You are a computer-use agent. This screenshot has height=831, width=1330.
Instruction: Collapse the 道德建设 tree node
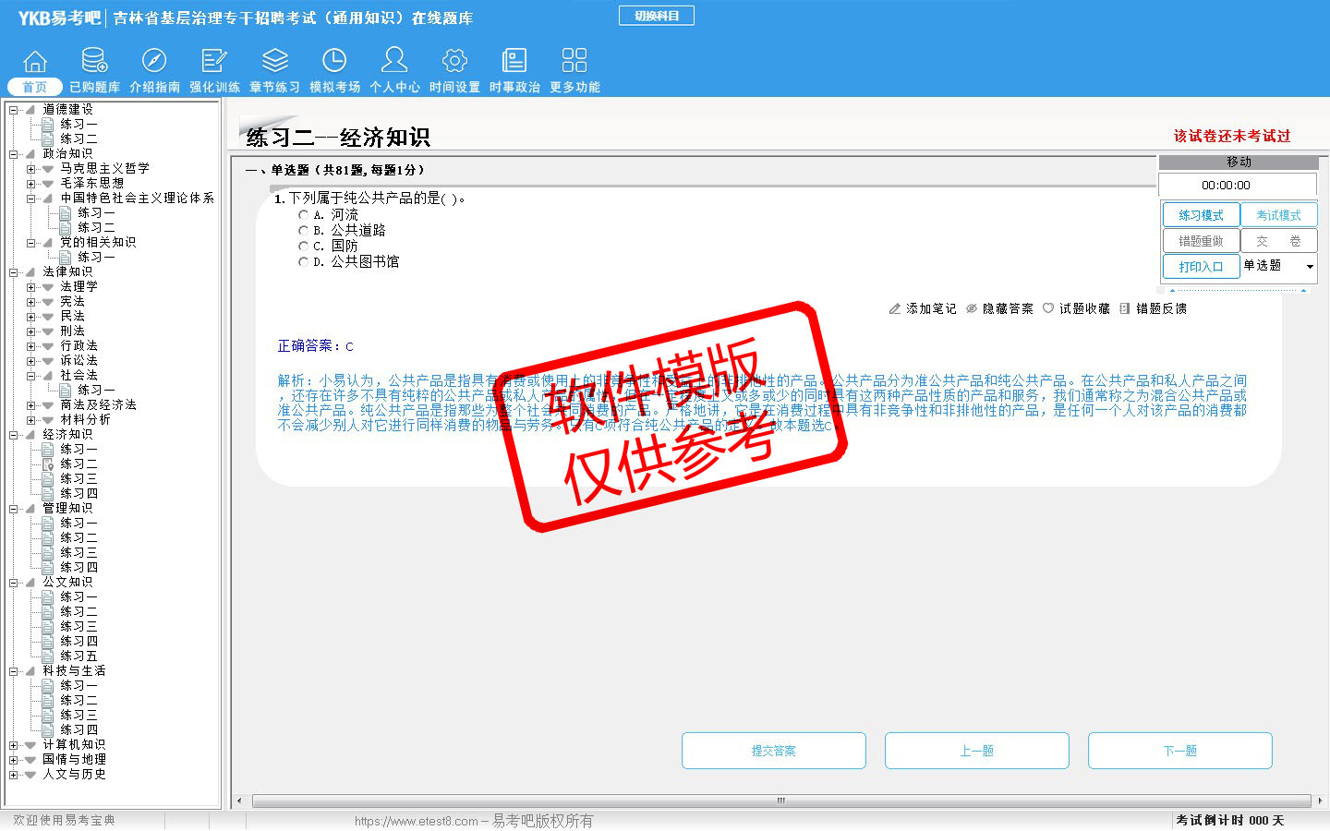13,110
